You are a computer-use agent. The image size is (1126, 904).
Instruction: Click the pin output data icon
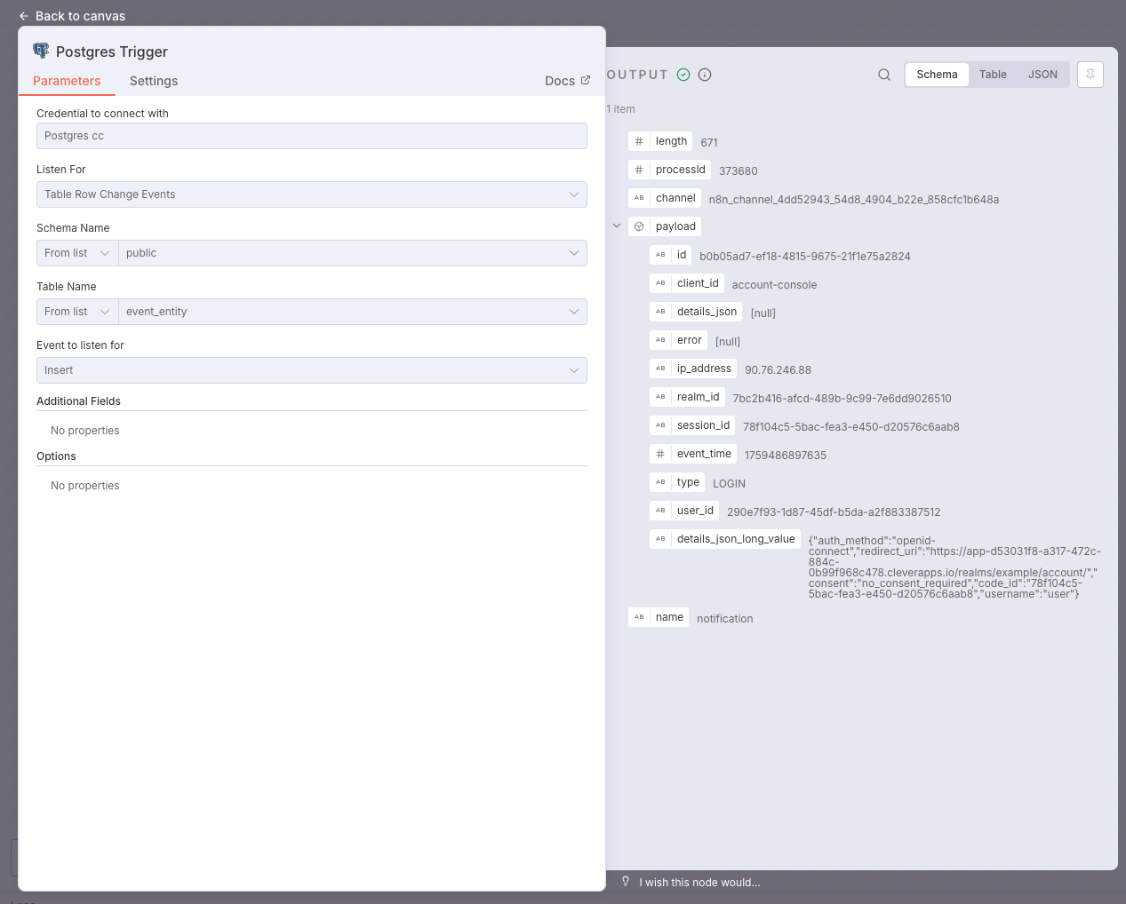point(1090,75)
